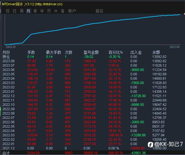Viewport: 185px width, 155px height.
Task: Select the 2022.09 monthly row
Action: click(85, 109)
